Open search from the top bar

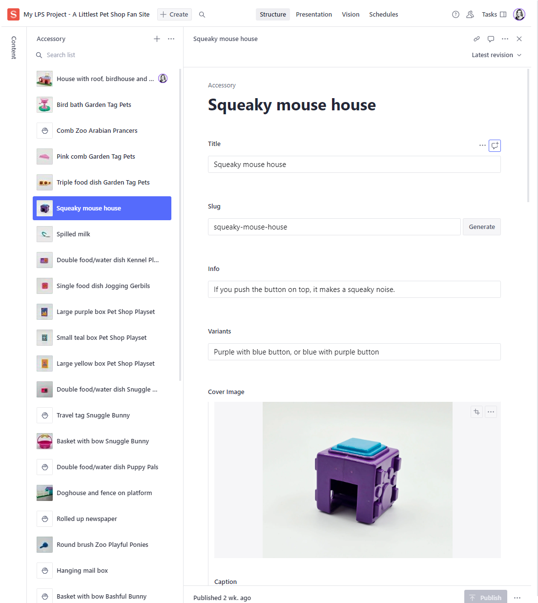(x=202, y=14)
